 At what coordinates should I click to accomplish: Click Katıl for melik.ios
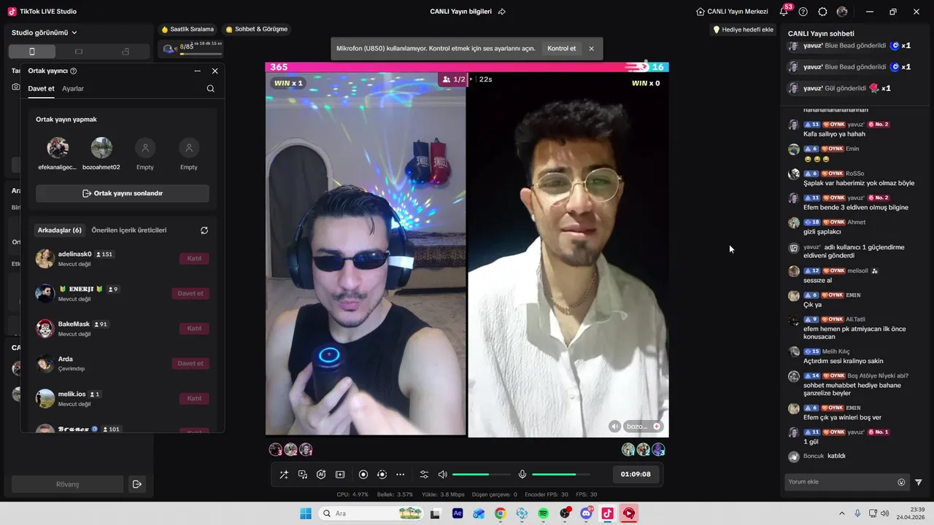[x=194, y=398]
